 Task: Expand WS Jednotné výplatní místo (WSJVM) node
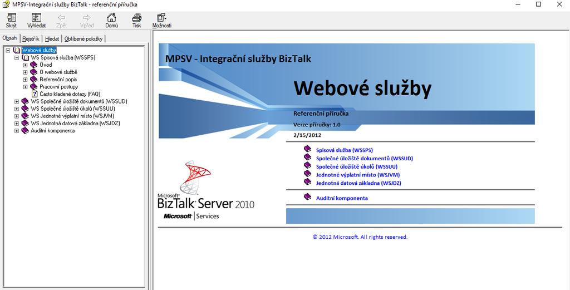tap(16, 116)
